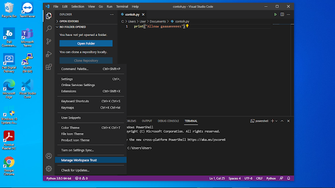Open the Explorer view in activity bar
The width and height of the screenshot is (335, 188).
click(49, 16)
